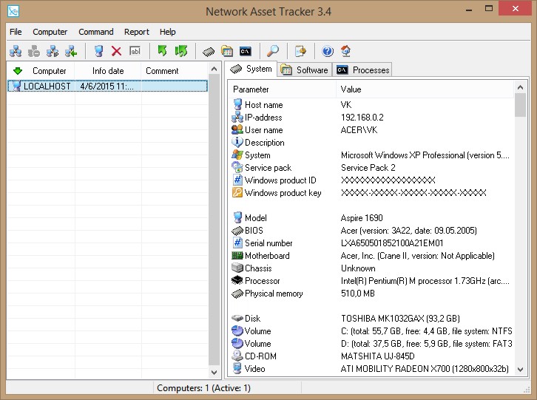Click the parameter list scroll up arrow
537x400 pixels.
click(x=520, y=87)
